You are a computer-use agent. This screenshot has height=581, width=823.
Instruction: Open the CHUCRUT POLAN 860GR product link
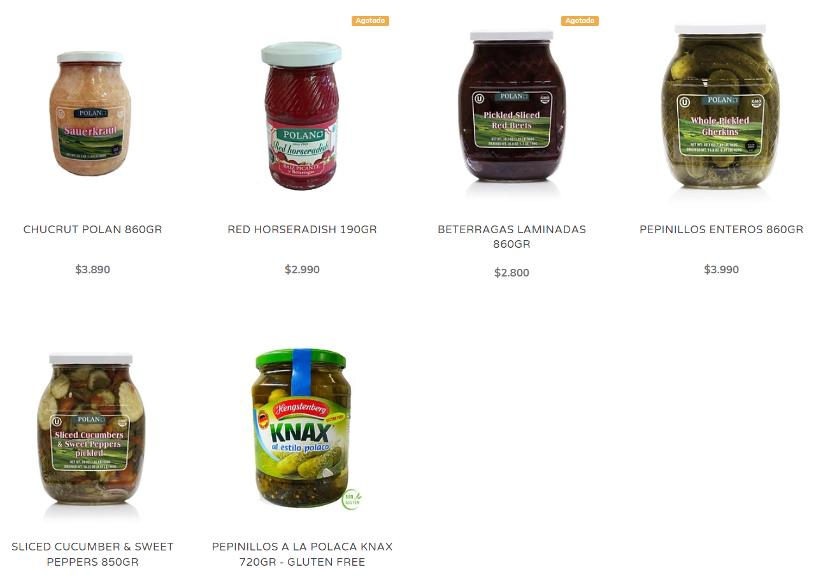coord(93,229)
